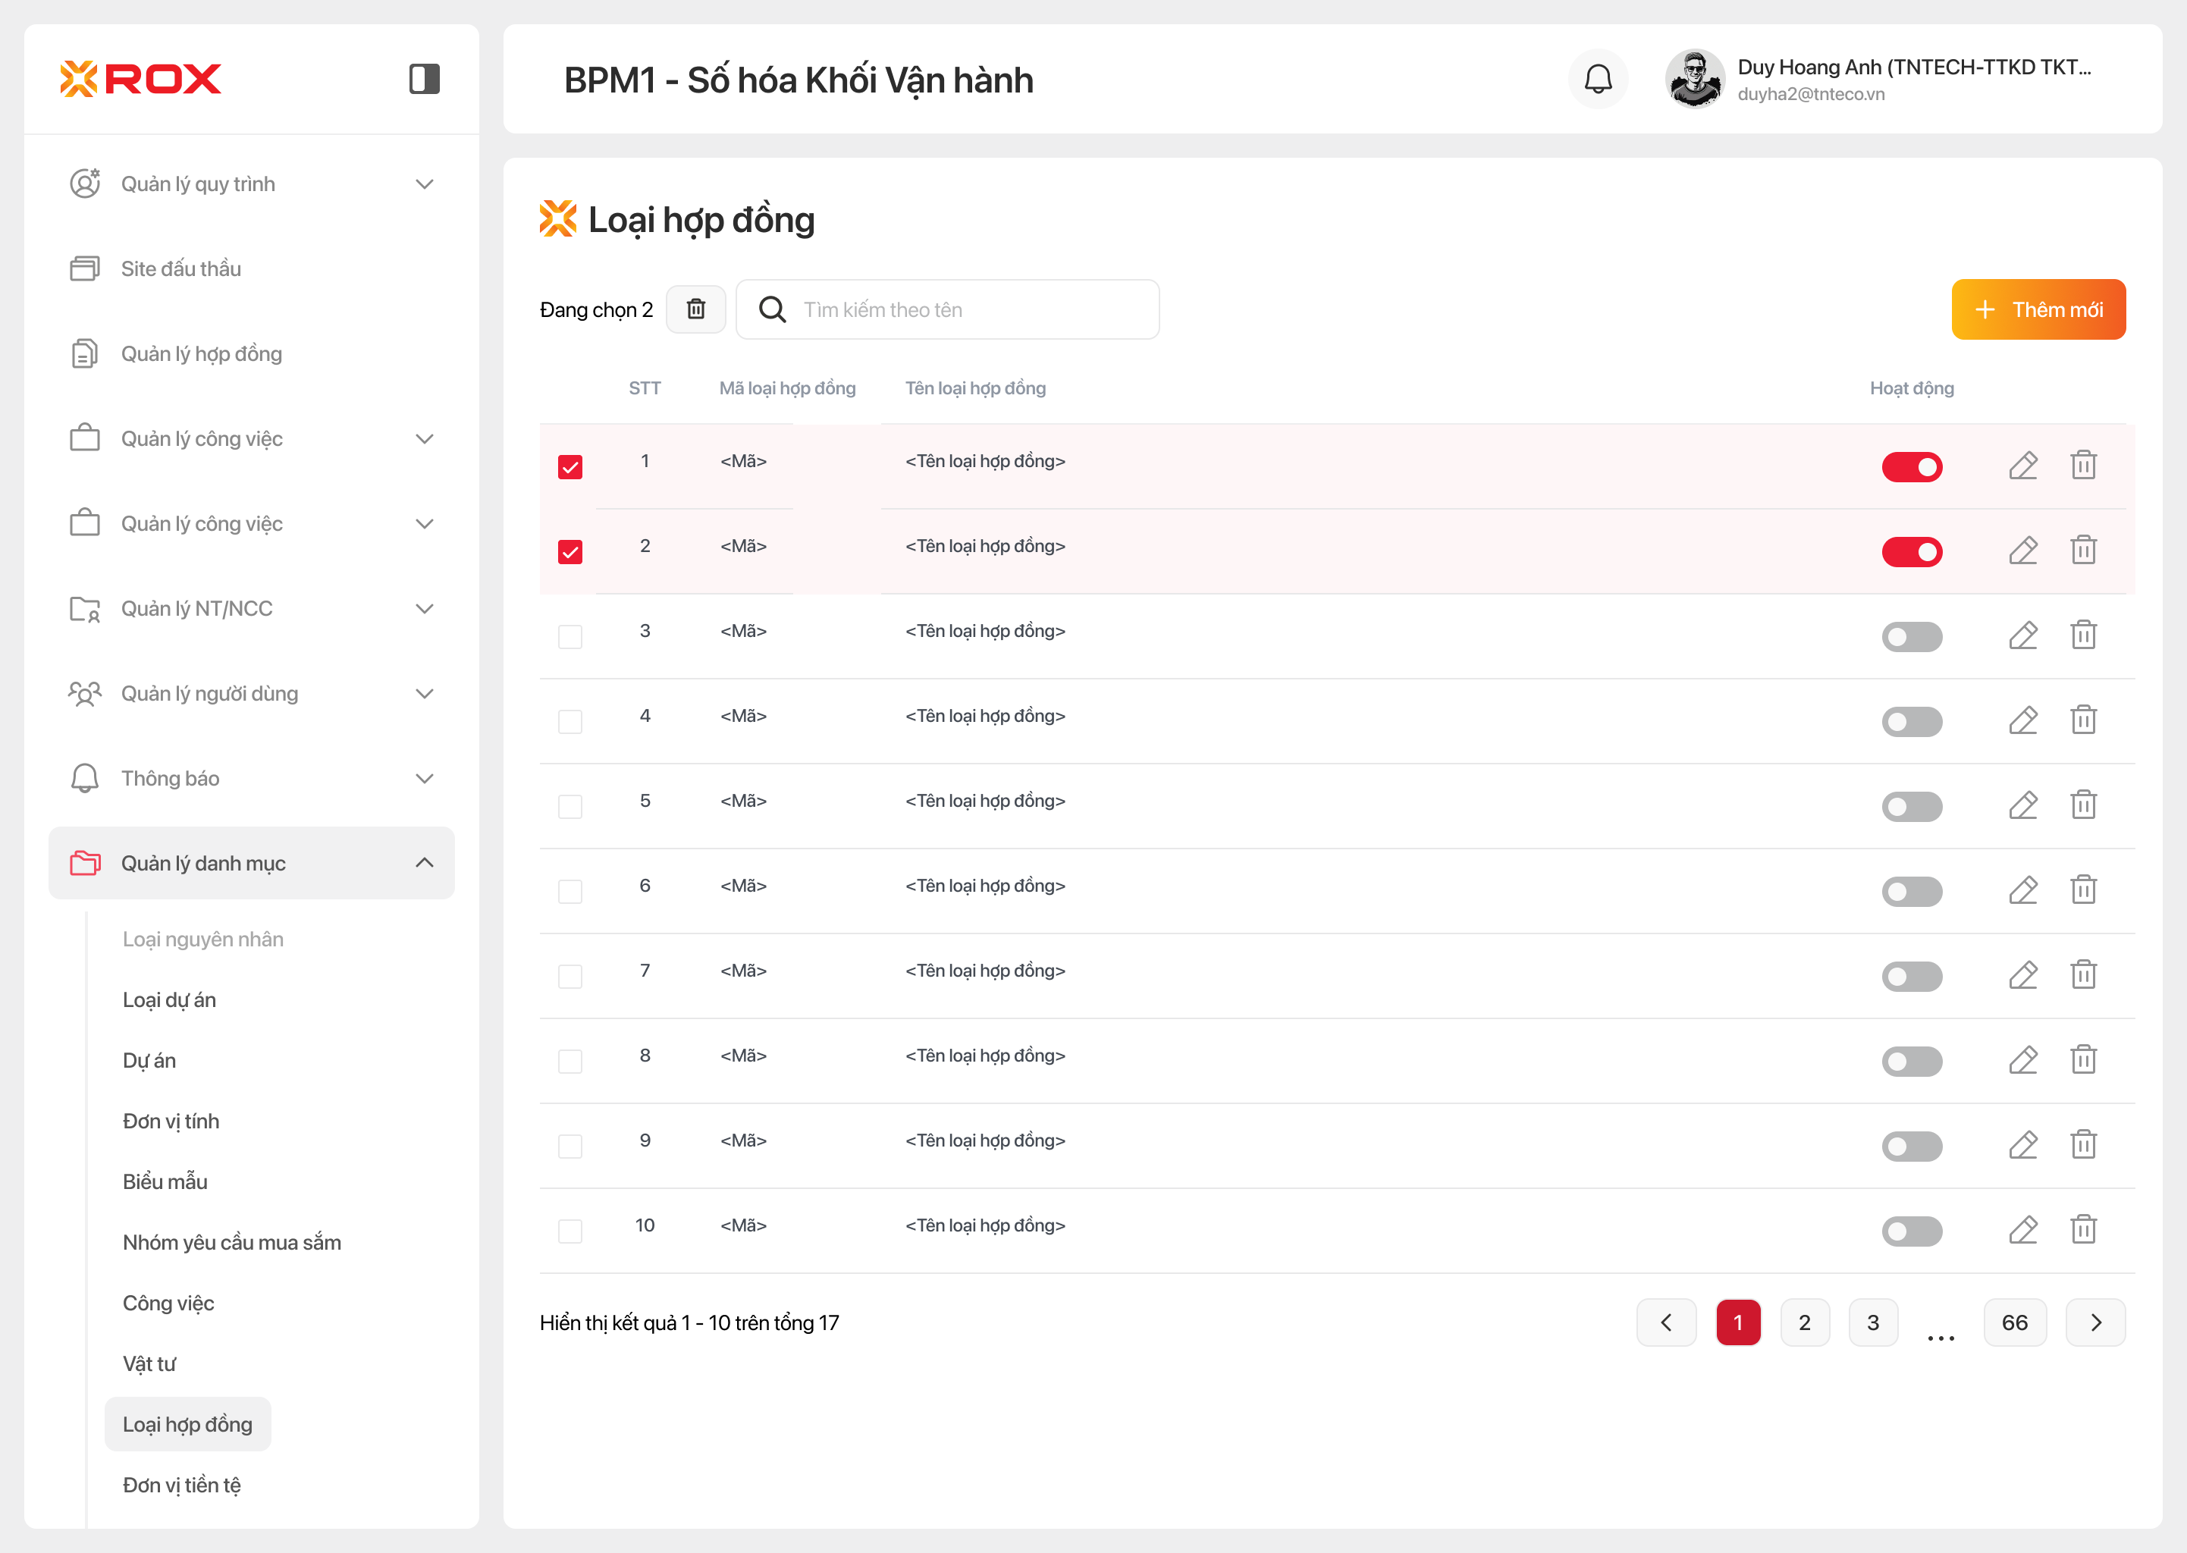Viewport: 2187px width, 1553px height.
Task: Disable the Hoạt động toggle on row 1
Action: [1911, 466]
